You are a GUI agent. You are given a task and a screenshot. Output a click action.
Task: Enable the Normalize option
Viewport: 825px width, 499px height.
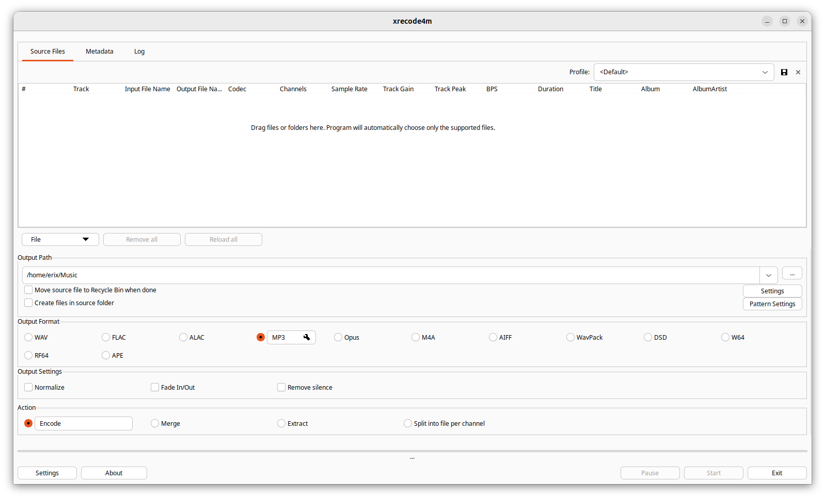(28, 387)
